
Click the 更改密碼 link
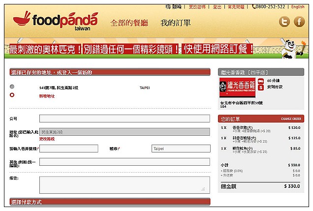pyautogui.click(x=197, y=7)
